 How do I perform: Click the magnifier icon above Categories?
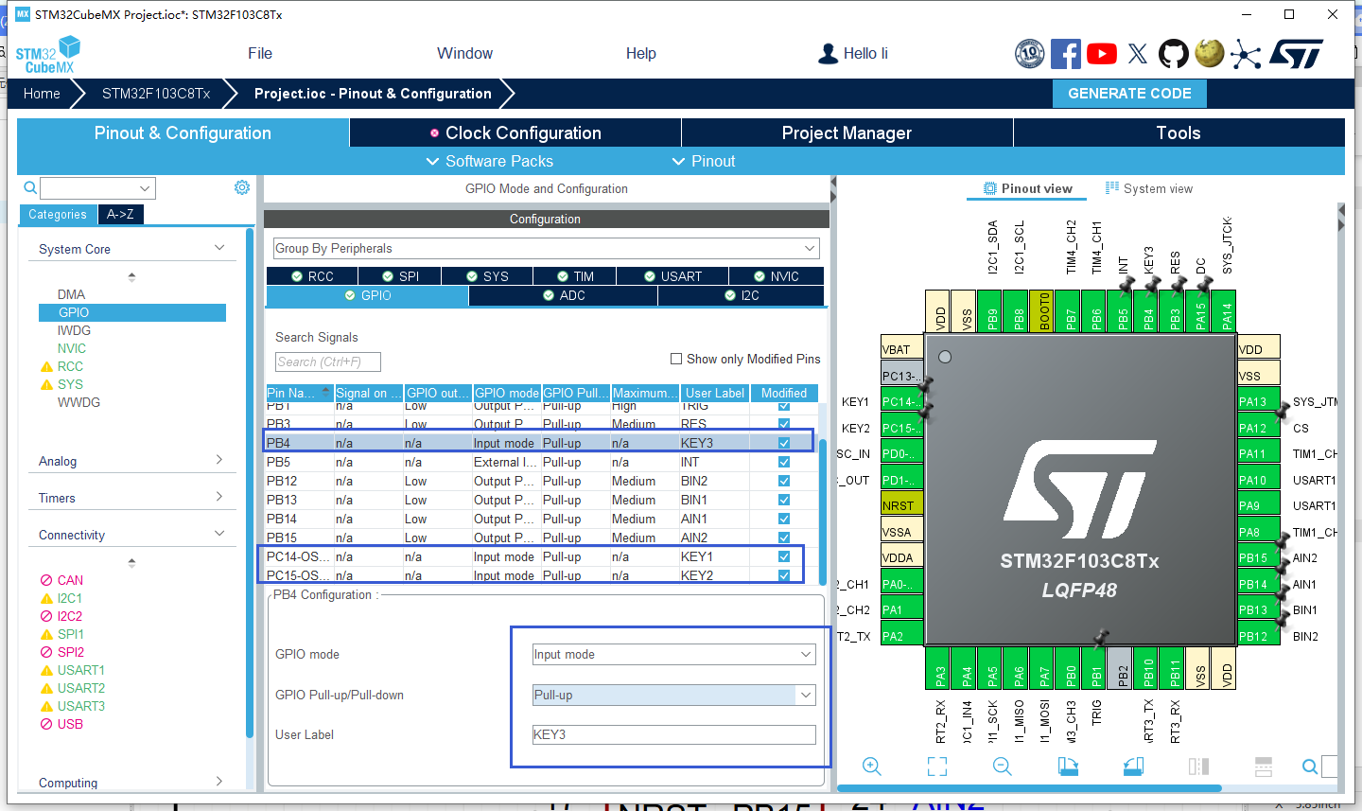30,187
